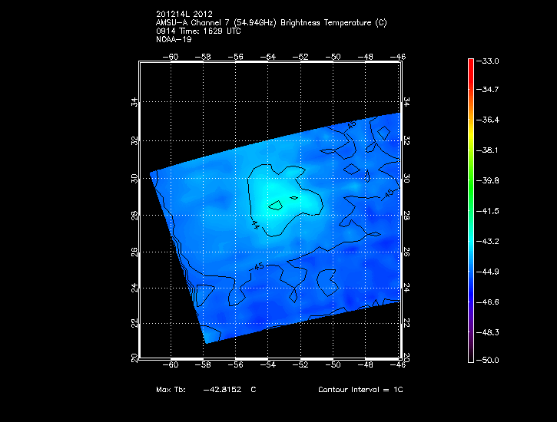The width and height of the screenshot is (557, 422).
Task: Click the 26 latitude label on right axis
Action: (x=406, y=252)
